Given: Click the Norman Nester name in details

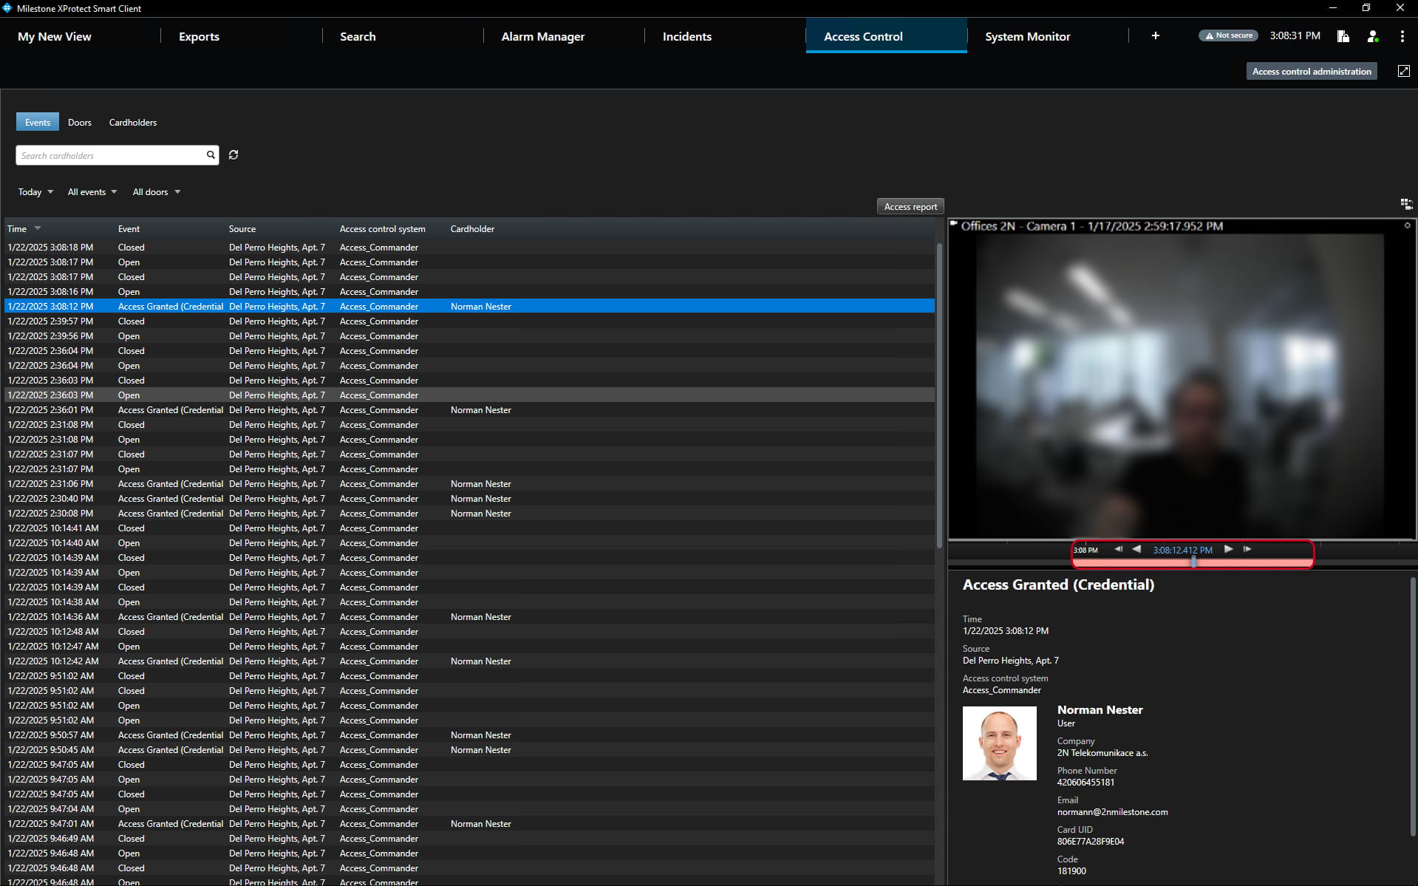Looking at the screenshot, I should [x=1100, y=710].
